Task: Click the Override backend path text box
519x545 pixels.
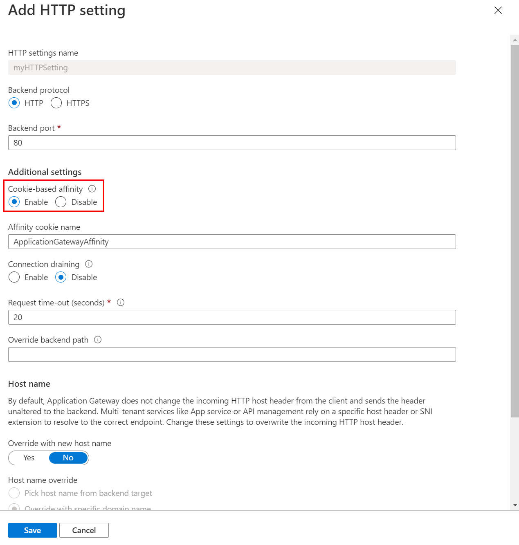Action: coord(232,354)
